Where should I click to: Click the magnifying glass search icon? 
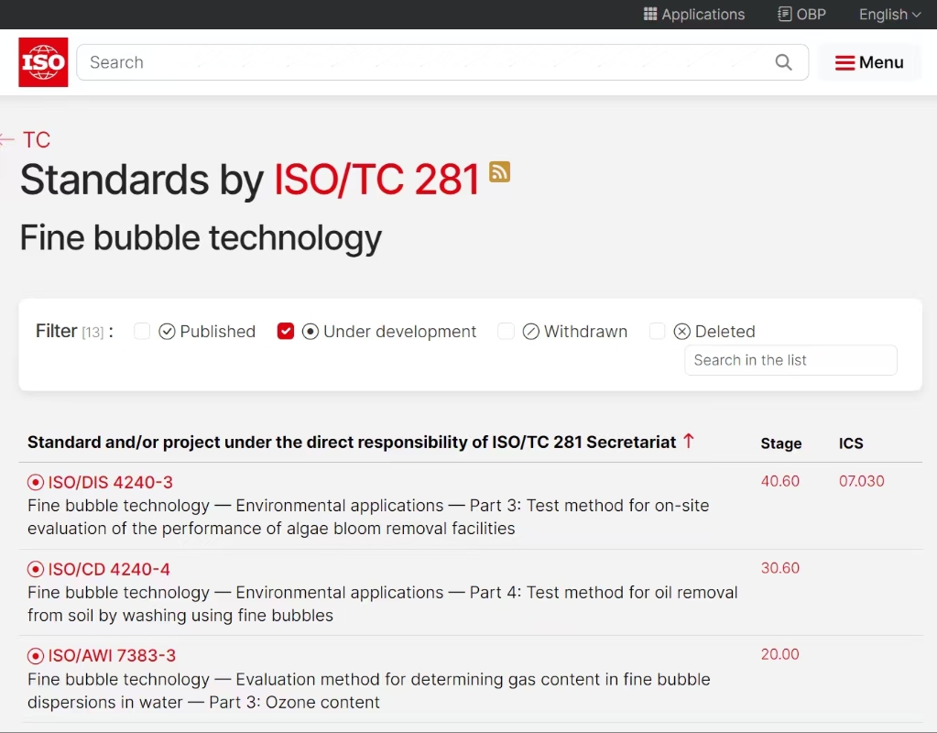click(783, 62)
